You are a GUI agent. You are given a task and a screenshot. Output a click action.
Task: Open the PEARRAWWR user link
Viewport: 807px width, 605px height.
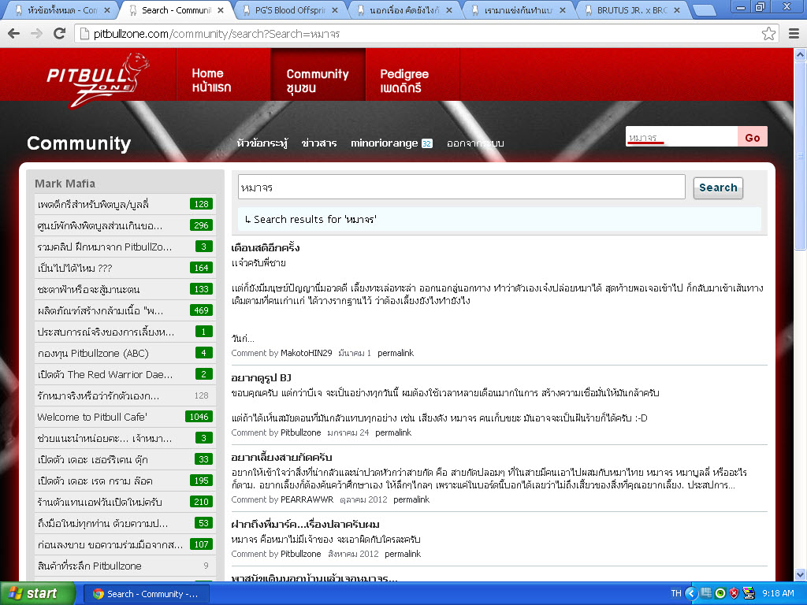pyautogui.click(x=307, y=499)
